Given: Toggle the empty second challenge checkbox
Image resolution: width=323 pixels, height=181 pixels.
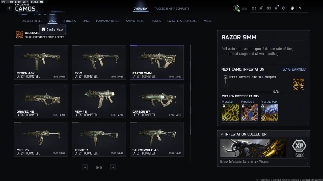Looking at the screenshot, I should pyautogui.click(x=226, y=85).
